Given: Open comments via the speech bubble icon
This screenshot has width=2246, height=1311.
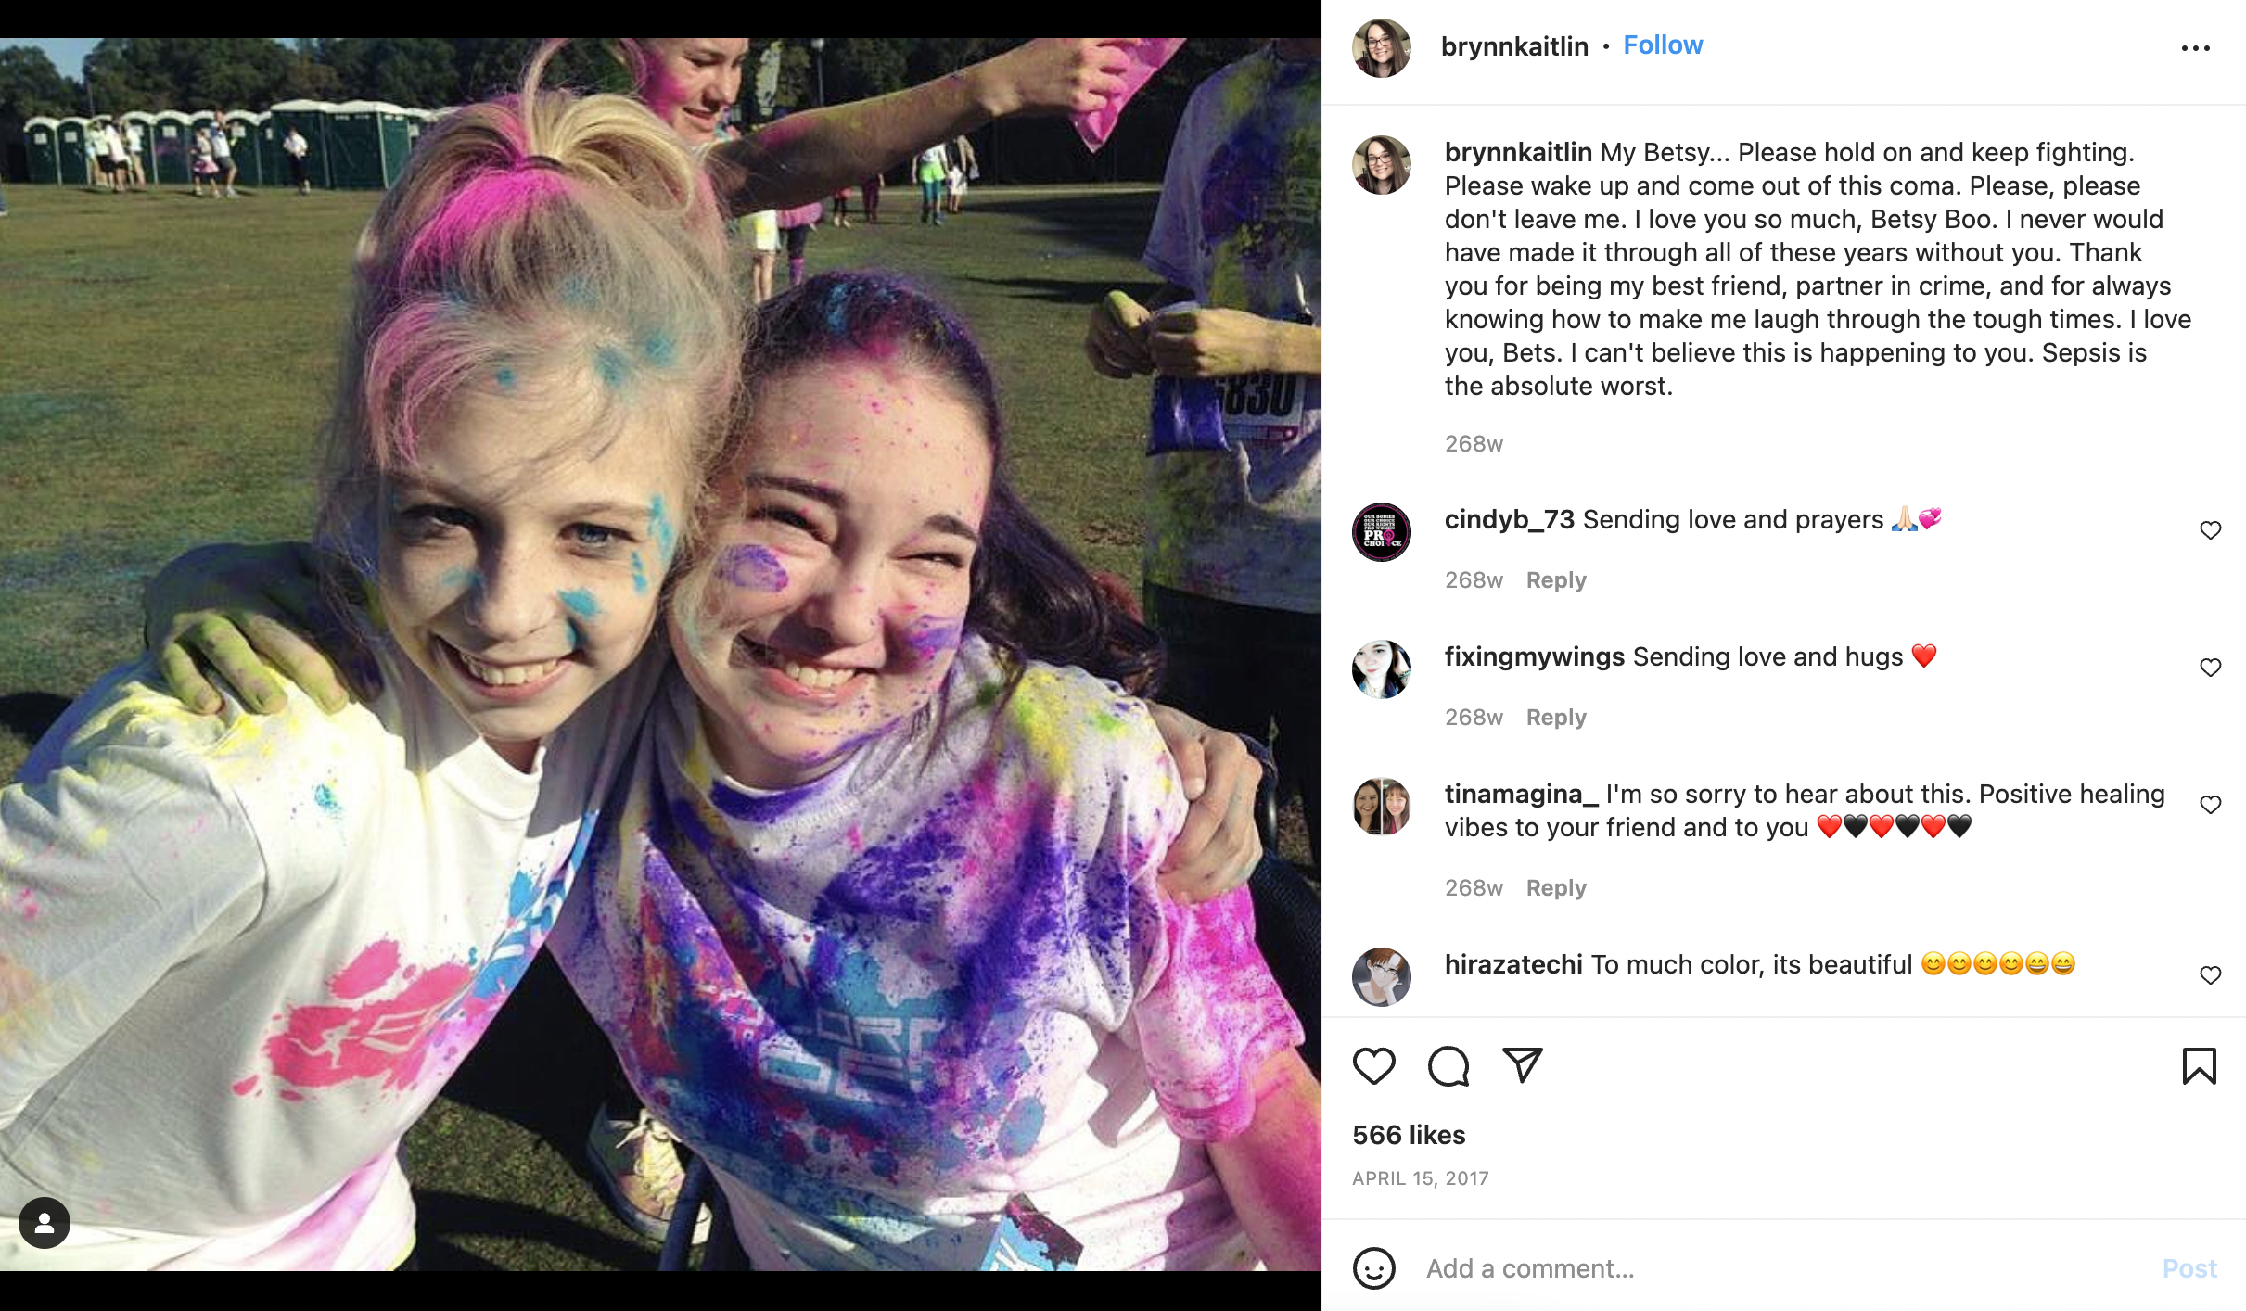Looking at the screenshot, I should 1448,1066.
